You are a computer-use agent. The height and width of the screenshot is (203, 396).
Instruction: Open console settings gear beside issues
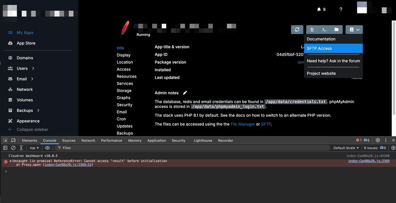click(393, 148)
